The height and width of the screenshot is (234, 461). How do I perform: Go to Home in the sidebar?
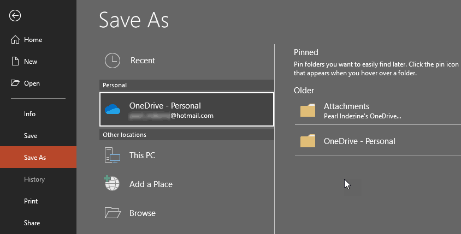[x=38, y=40]
